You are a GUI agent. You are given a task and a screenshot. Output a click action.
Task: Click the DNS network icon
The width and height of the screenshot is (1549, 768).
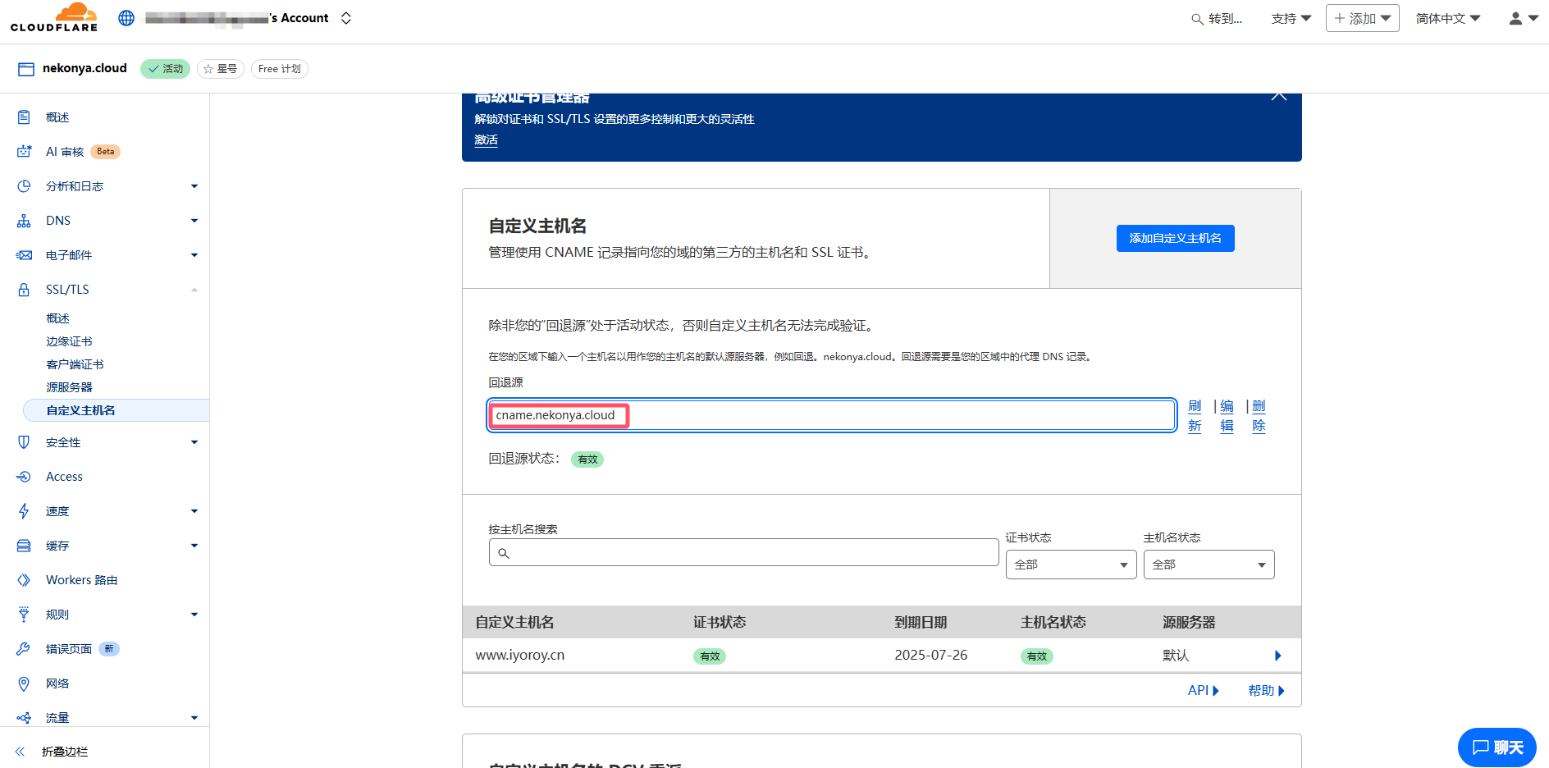[24, 221]
